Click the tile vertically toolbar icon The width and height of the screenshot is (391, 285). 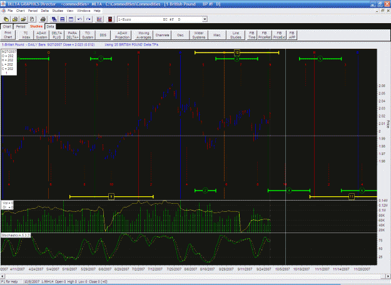click(71, 19)
